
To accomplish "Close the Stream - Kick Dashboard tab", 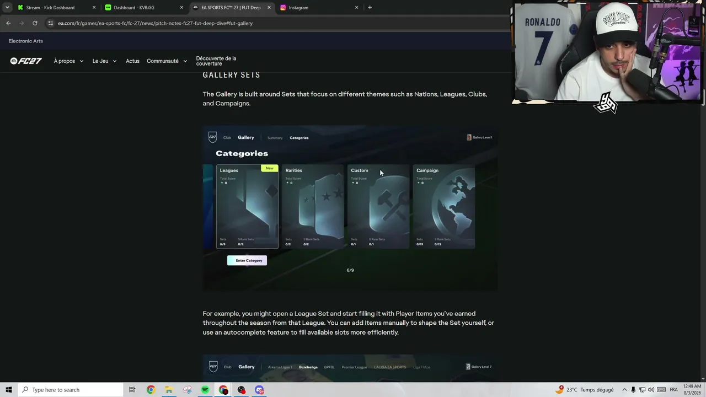I will pyautogui.click(x=94, y=8).
